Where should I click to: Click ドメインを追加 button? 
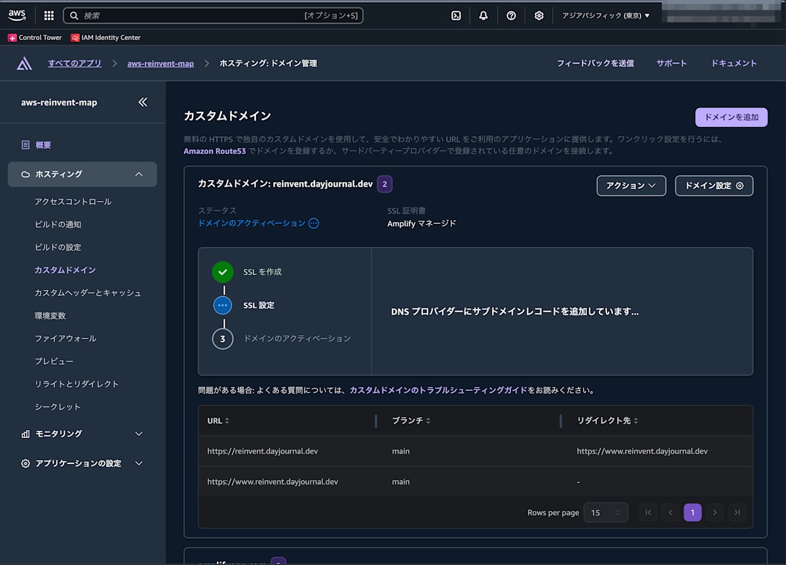point(731,117)
